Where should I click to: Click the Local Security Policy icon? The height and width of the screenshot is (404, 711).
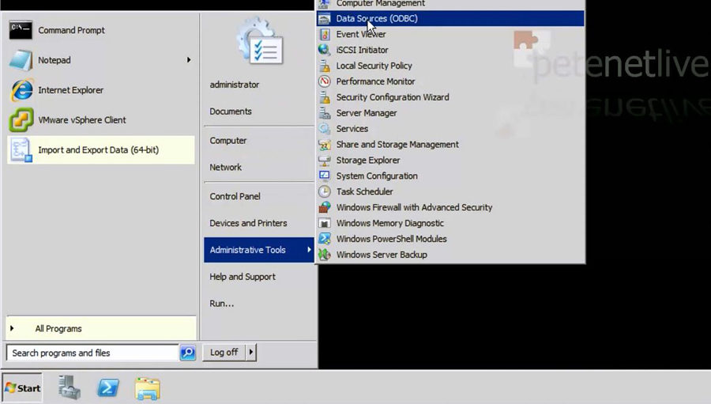coord(324,66)
